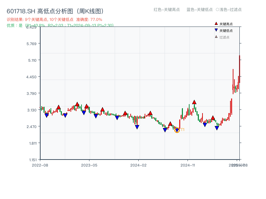Click the circle icon before 浅色-过滤点
Image resolution: width=266 pixels, height=199 pixels.
tap(217, 10)
